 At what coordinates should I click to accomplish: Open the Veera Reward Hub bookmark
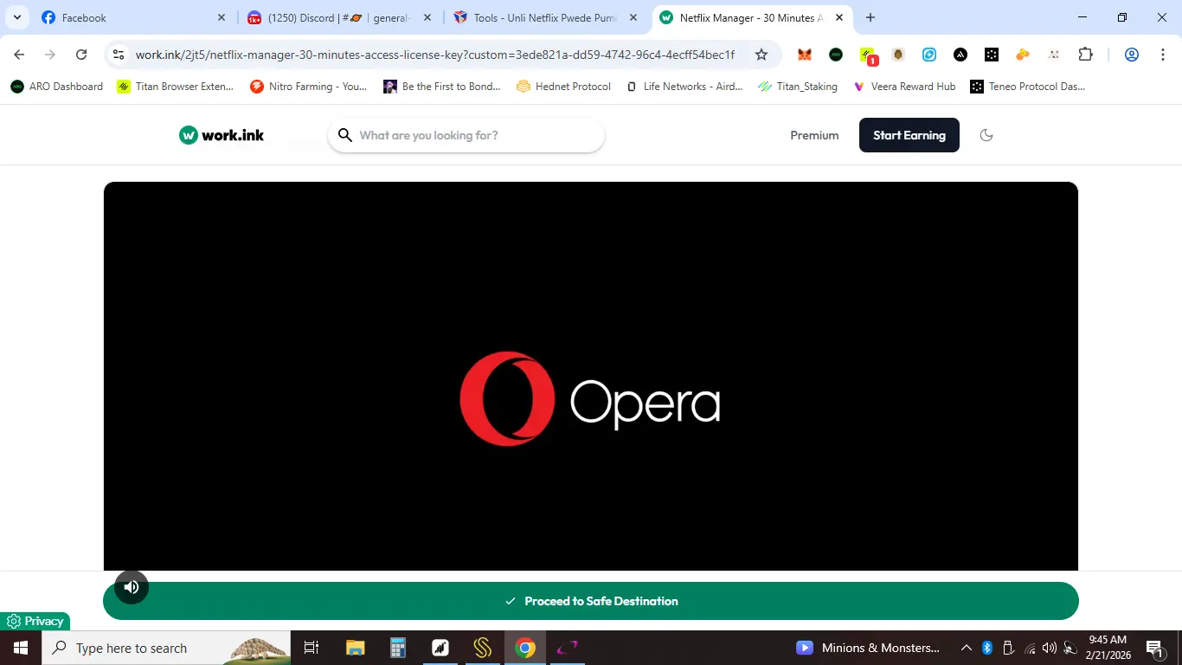[904, 87]
